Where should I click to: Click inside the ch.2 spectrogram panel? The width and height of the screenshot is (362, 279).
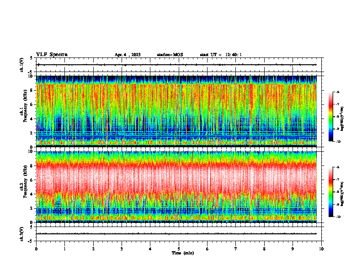(x=176, y=187)
